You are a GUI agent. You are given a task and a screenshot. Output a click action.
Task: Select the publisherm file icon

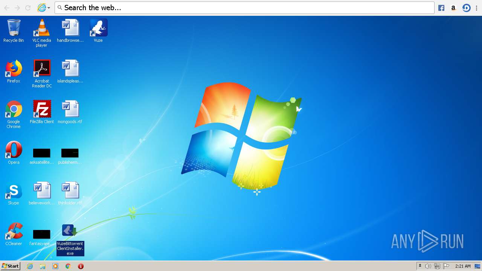tap(70, 156)
